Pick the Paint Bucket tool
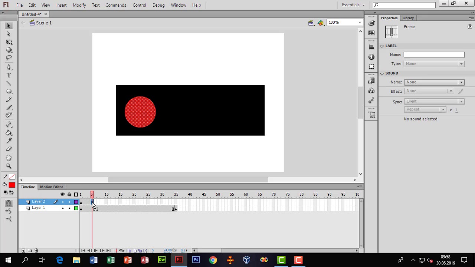This screenshot has width=475, height=267. pyautogui.click(x=9, y=133)
